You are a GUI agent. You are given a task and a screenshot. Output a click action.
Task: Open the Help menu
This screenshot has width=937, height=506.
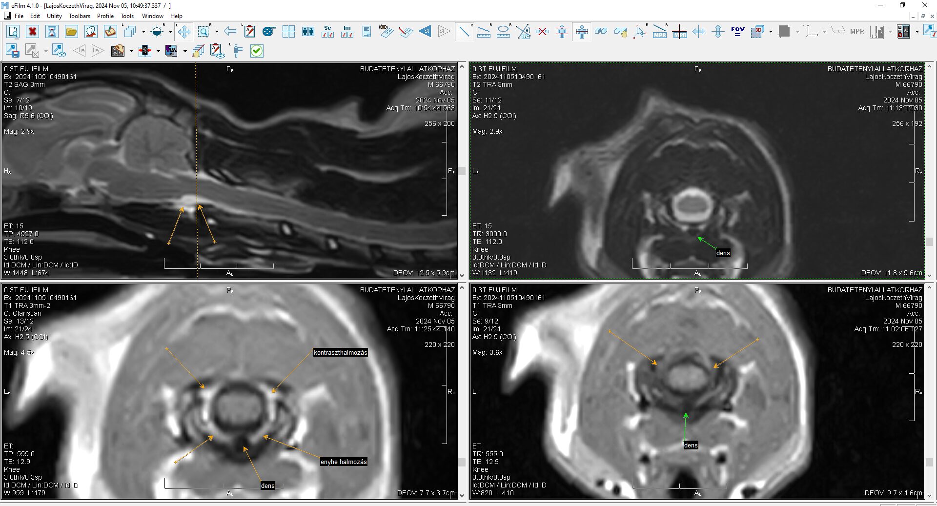176,16
